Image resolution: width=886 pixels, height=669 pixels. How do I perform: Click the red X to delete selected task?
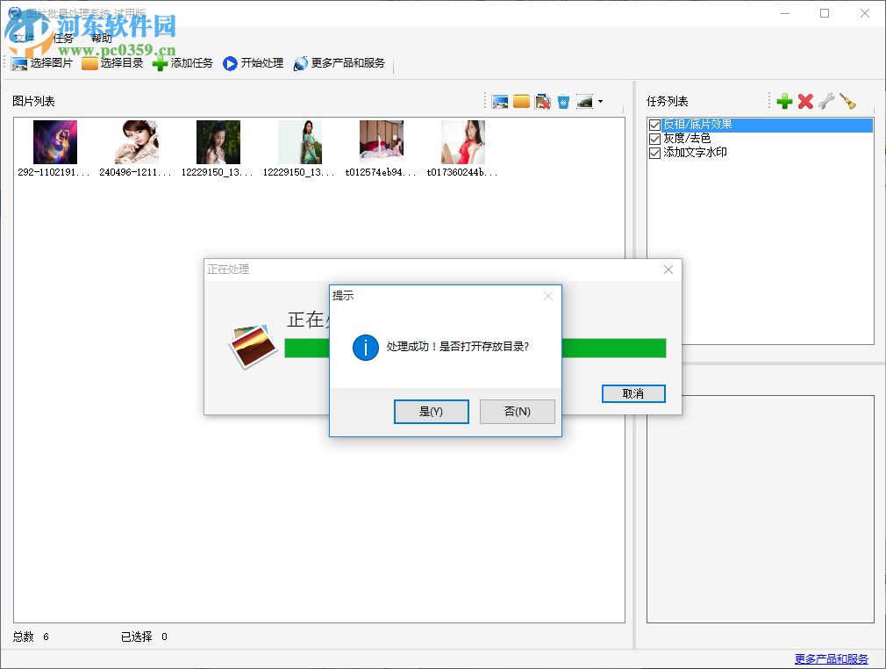(805, 101)
